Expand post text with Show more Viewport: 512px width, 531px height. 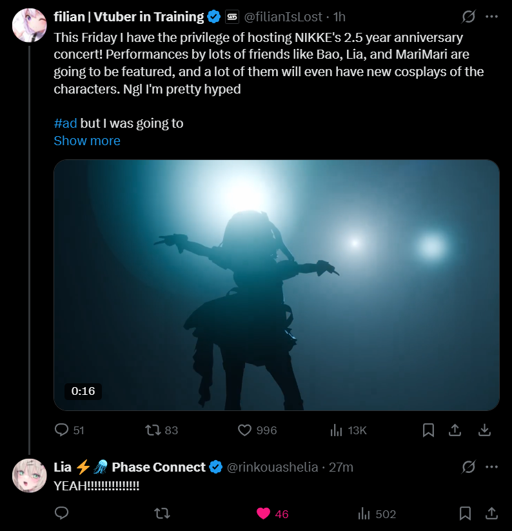click(87, 141)
